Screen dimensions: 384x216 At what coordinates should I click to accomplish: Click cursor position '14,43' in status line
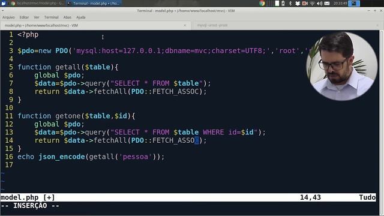[310, 197]
